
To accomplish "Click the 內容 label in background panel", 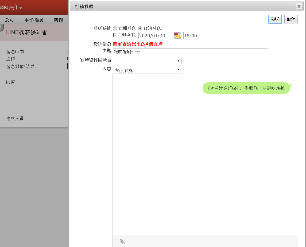I will 10,82.
